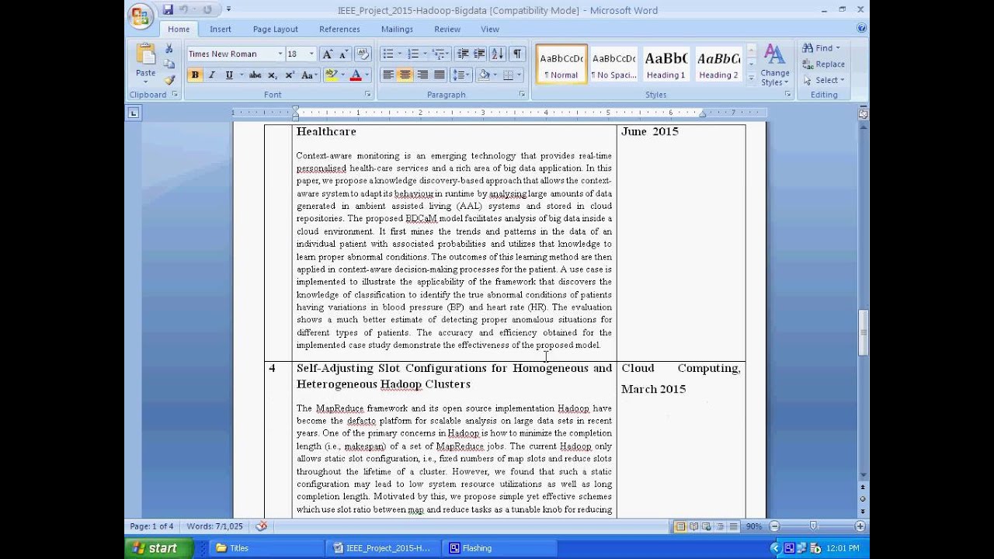Image resolution: width=994 pixels, height=559 pixels.
Task: Go to the References tab
Action: pyautogui.click(x=339, y=30)
